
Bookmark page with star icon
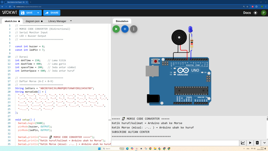coord(247,7)
